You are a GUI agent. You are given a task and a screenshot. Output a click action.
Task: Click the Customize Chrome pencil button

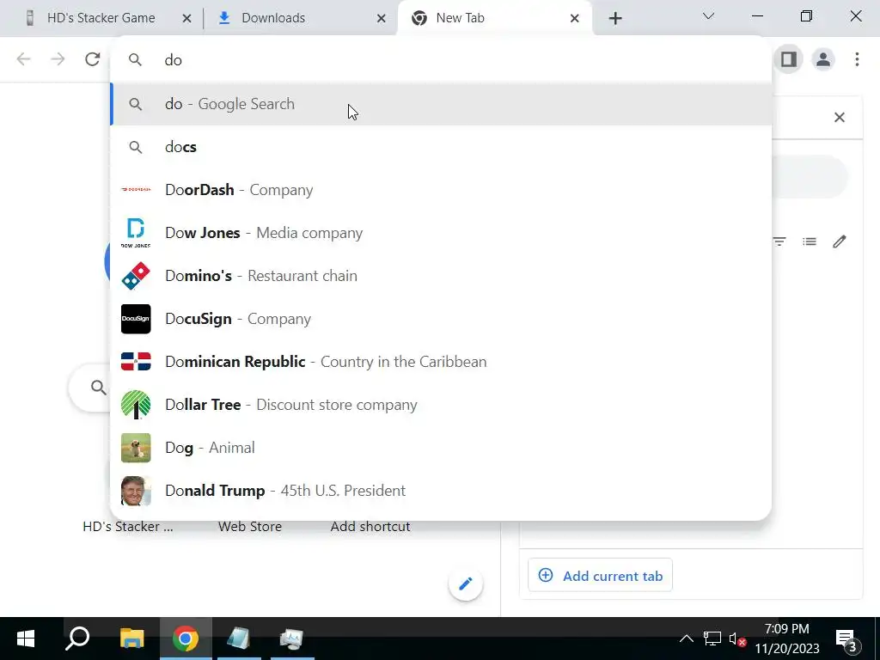pyautogui.click(x=466, y=584)
